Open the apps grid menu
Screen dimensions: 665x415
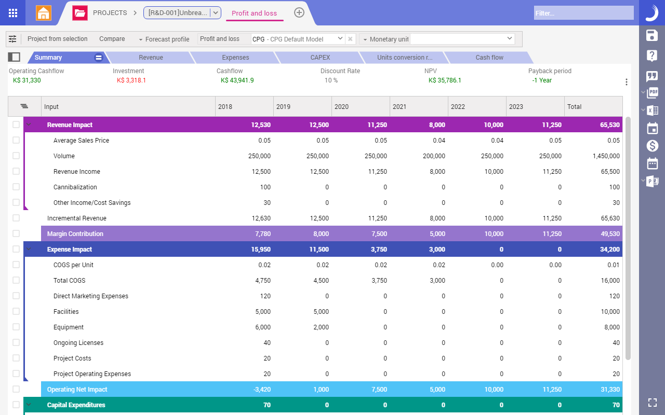click(x=13, y=13)
